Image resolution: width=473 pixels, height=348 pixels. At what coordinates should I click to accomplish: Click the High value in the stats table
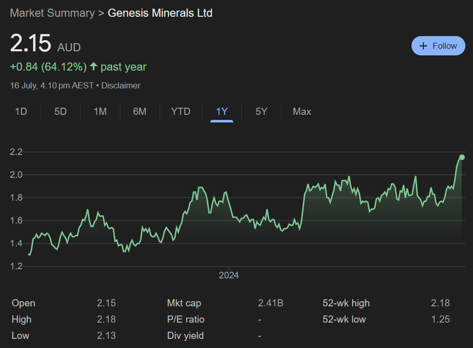coord(106,320)
